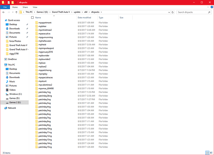Image resolution: width=214 pixels, height=155 pixels.
Task: Go up one folder level arrow
Action: [17, 12]
